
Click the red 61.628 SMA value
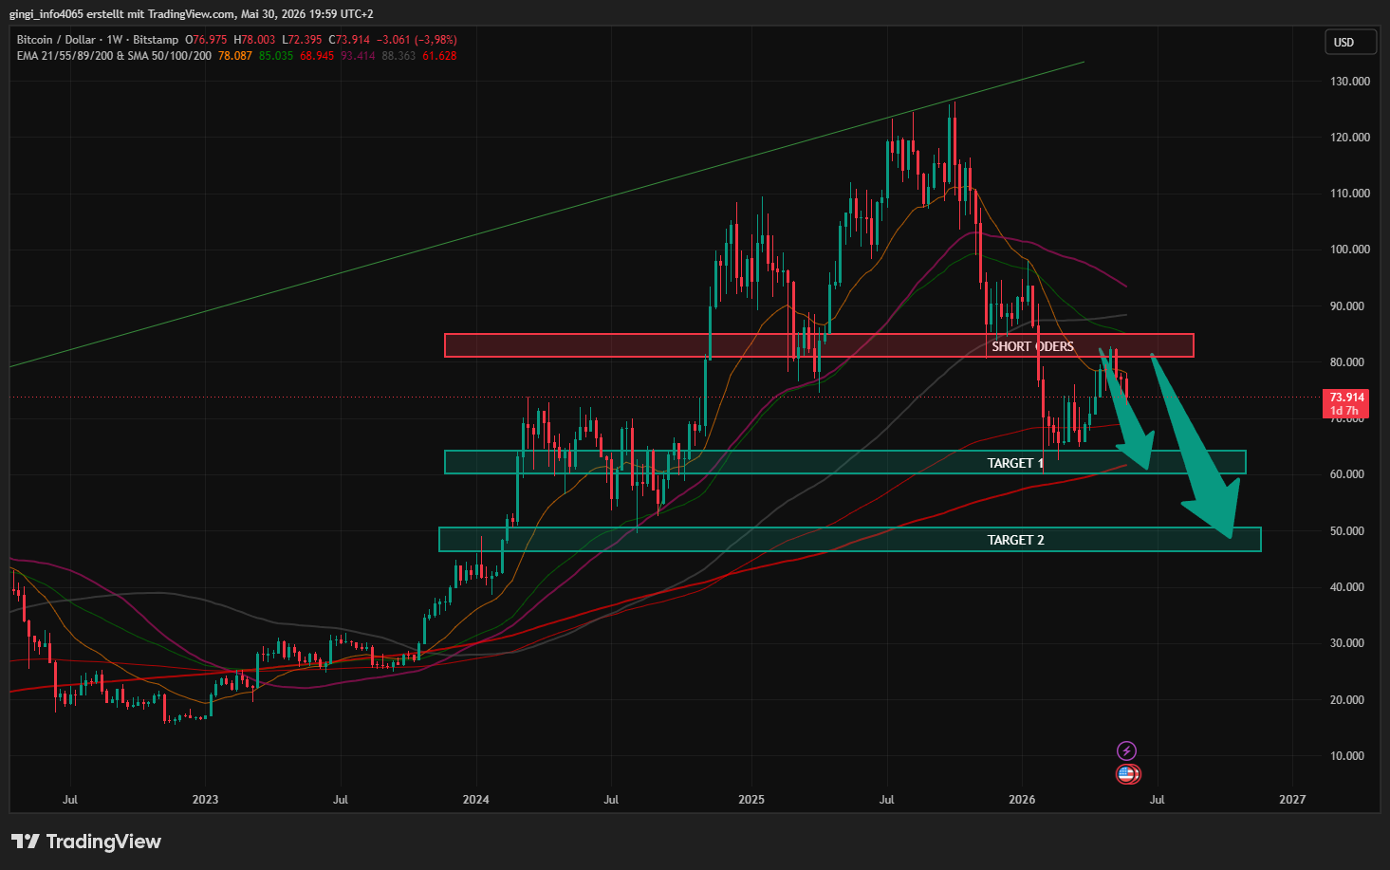tap(439, 56)
